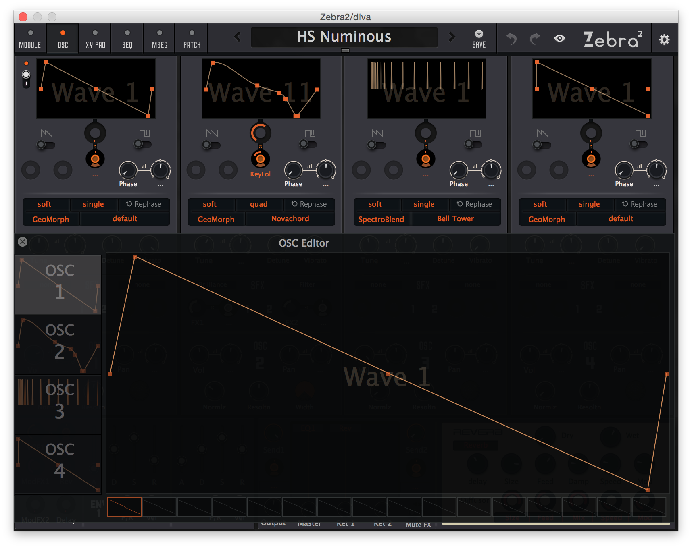
Task: Toggle oscillator 4 pulse switch
Action: pyautogui.click(x=639, y=144)
